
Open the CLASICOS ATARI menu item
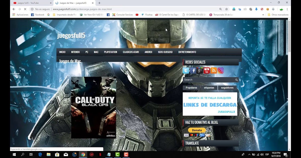click(x=131, y=52)
